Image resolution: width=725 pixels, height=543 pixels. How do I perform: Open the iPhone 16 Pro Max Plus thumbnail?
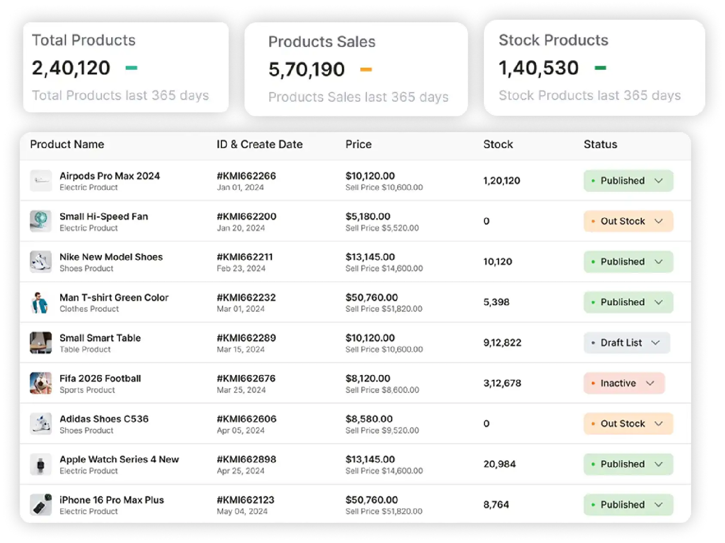pyautogui.click(x=41, y=505)
